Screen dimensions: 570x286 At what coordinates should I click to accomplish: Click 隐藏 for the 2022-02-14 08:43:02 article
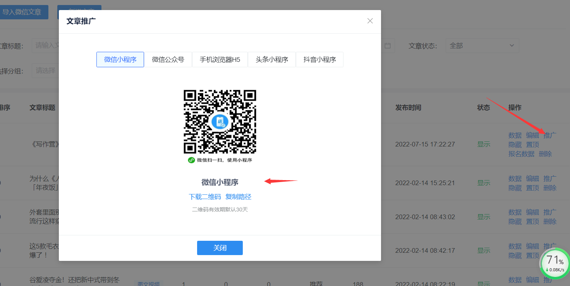click(x=515, y=221)
